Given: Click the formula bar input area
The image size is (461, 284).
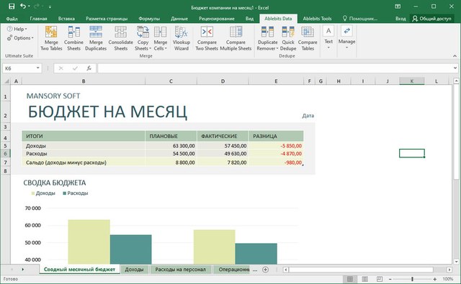Looking at the screenshot, I should coord(275,68).
